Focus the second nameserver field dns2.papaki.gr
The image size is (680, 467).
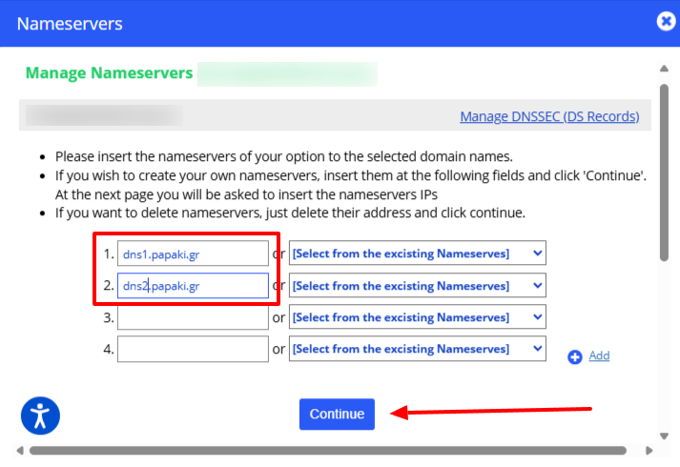click(x=193, y=285)
